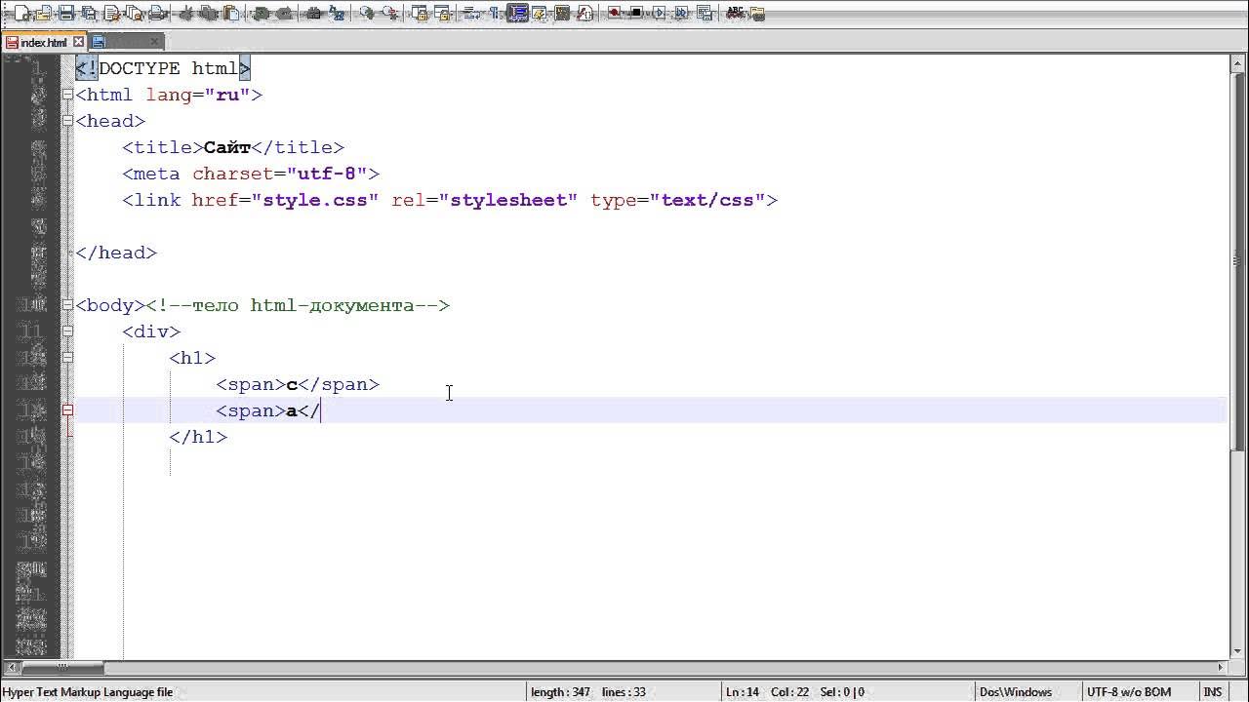The image size is (1249, 702).
Task: Click Hyper Text Markup Language file label
Action: (88, 692)
